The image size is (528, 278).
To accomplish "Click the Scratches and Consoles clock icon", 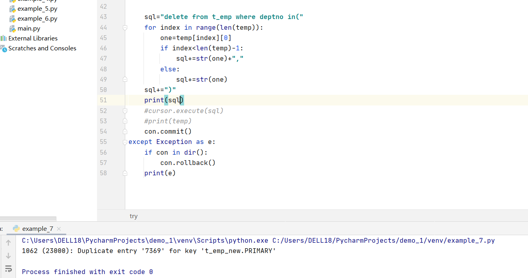I will tap(4, 48).
